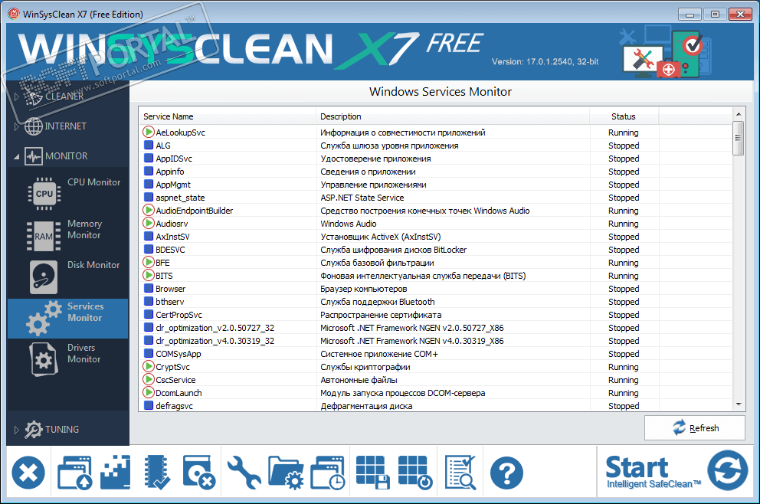Expand the TUNING section arrow
The height and width of the screenshot is (504, 760).
click(x=17, y=430)
